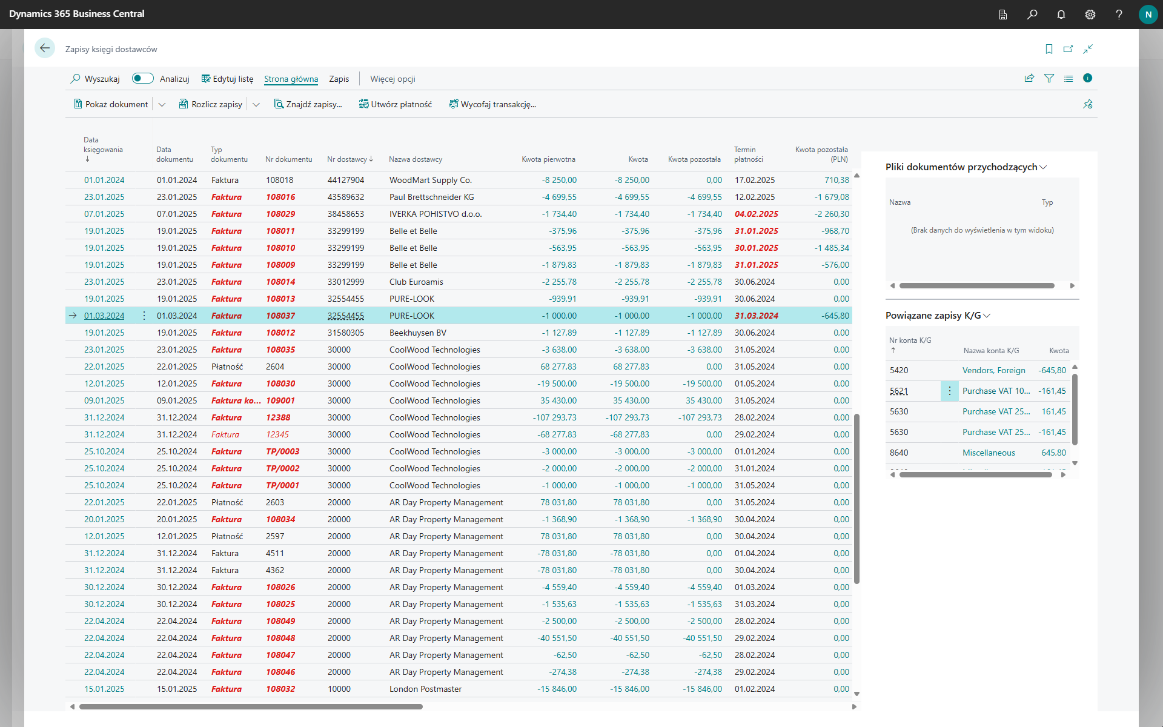
Task: Open Miscellaneous account link for 645,80
Action: [x=989, y=453]
